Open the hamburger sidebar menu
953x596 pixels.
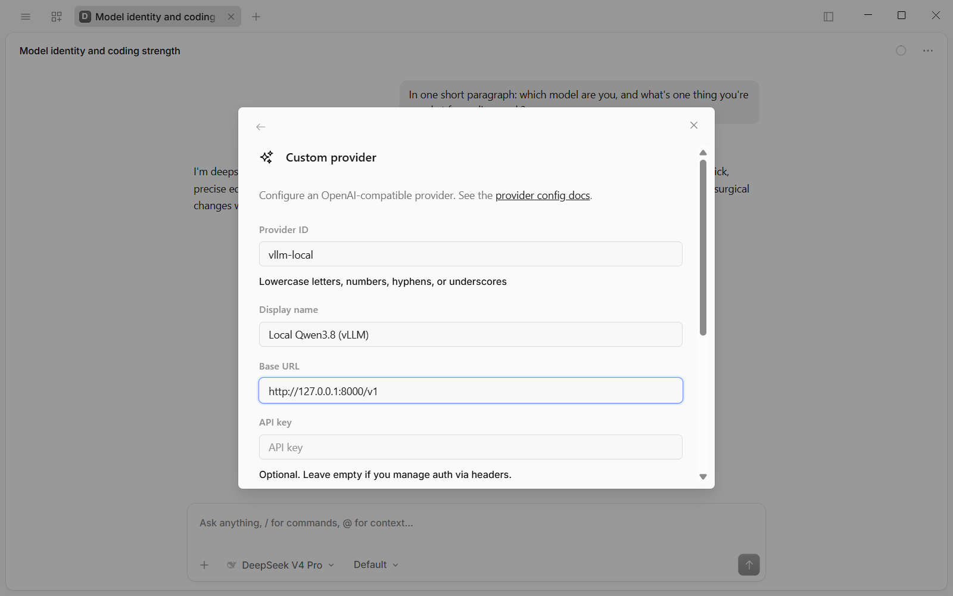[26, 17]
